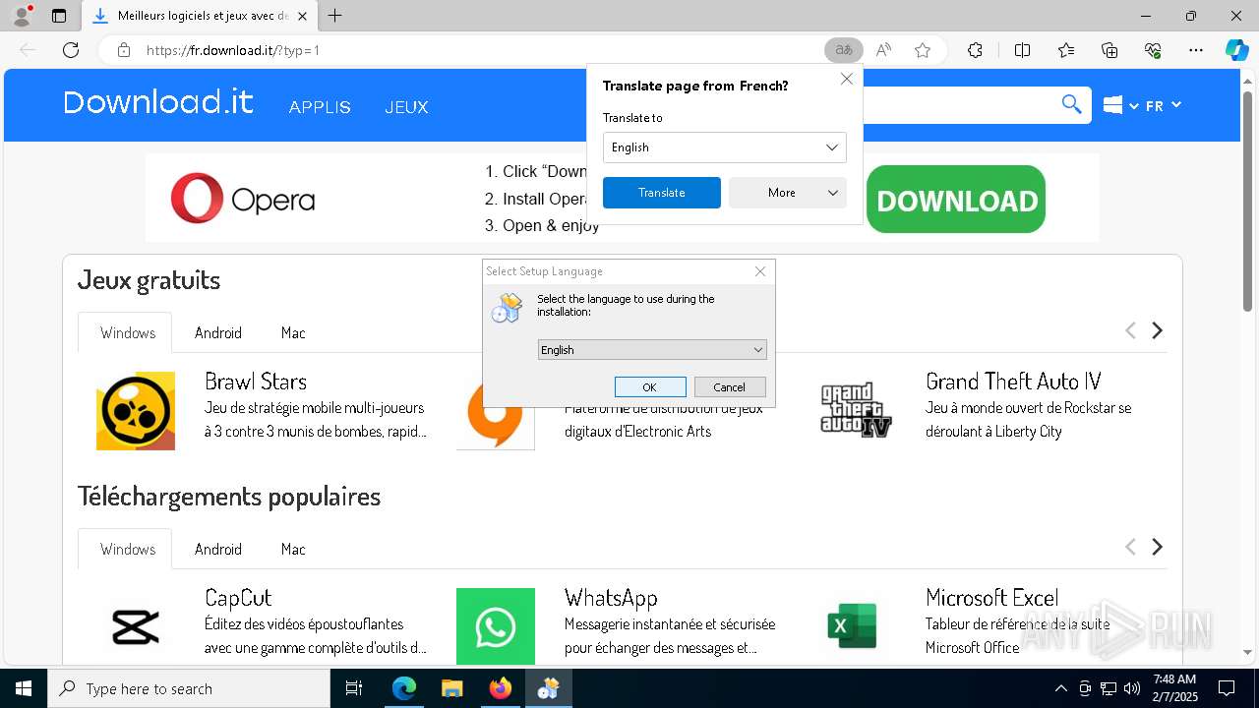This screenshot has height=708, width=1259.
Task: Open Copilot sidebar icon
Action: [x=1236, y=50]
